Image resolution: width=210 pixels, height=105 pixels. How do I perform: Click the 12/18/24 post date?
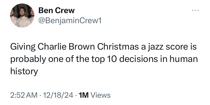pos(59,95)
